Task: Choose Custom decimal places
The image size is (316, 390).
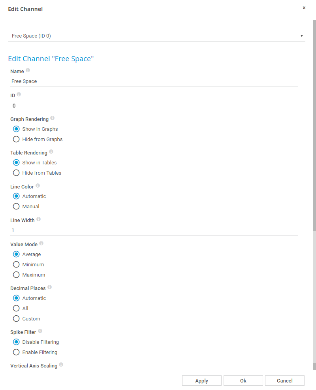Action: [x=16, y=318]
